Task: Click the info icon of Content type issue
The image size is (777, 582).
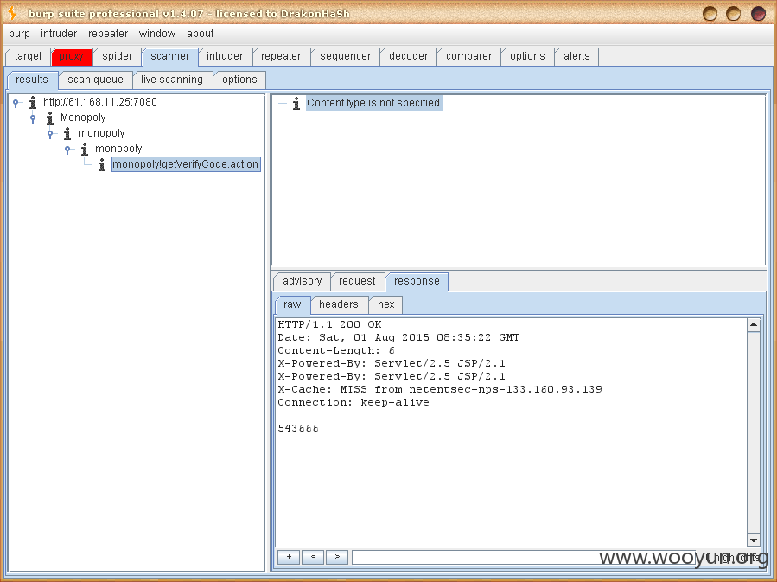Action: (296, 103)
